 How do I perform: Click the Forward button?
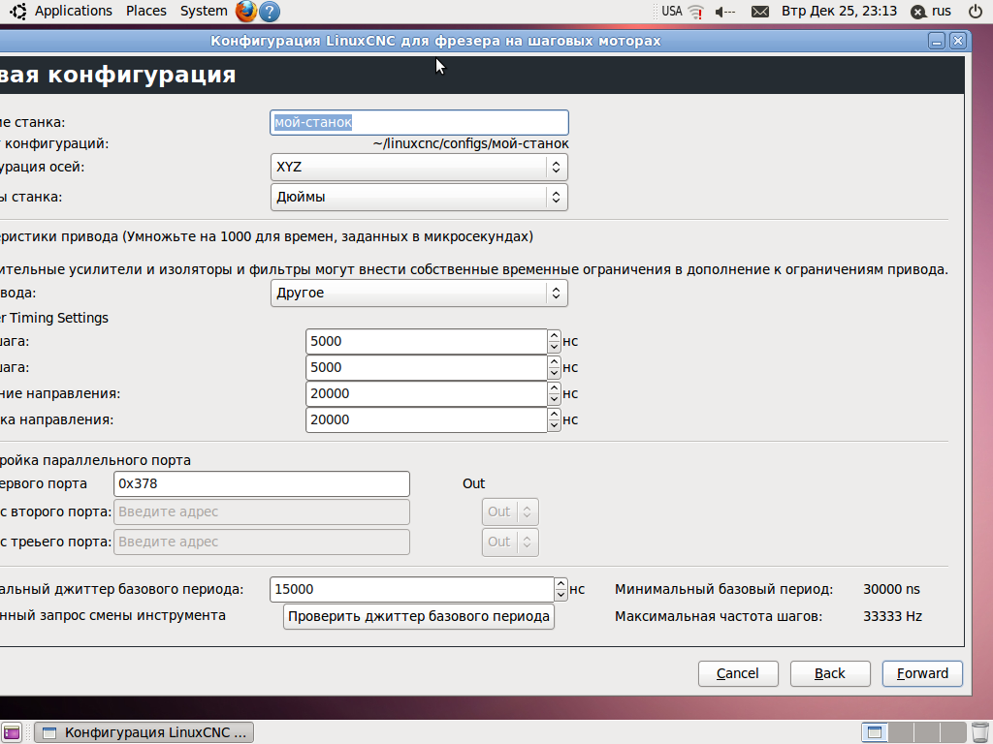click(x=922, y=674)
